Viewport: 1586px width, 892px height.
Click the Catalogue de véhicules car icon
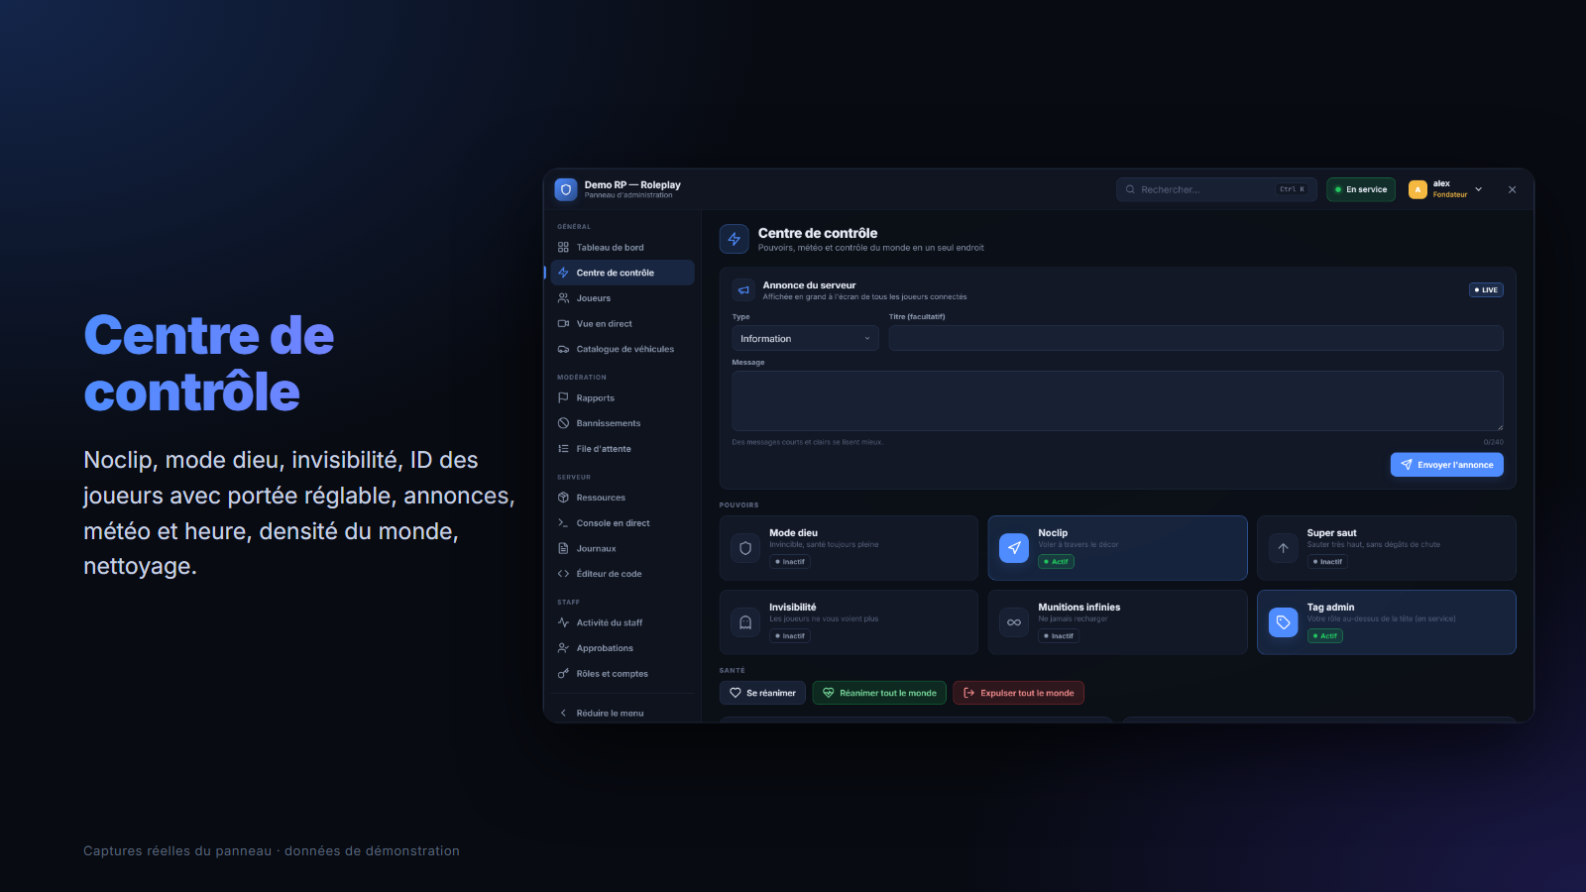click(x=563, y=349)
